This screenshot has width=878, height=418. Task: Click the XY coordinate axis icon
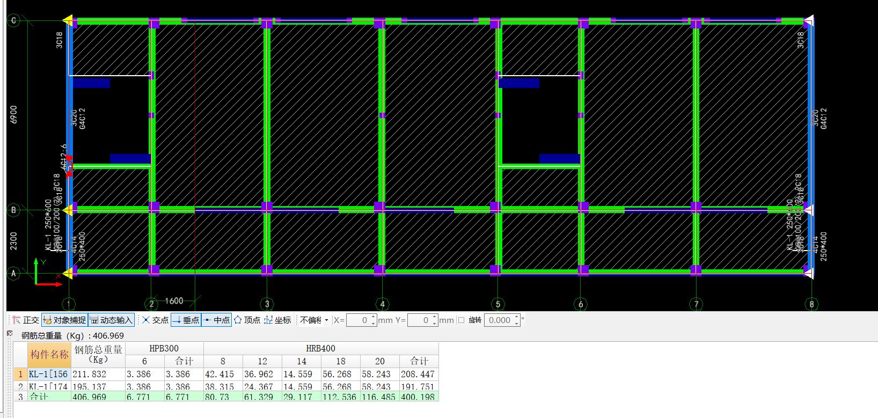click(x=47, y=272)
